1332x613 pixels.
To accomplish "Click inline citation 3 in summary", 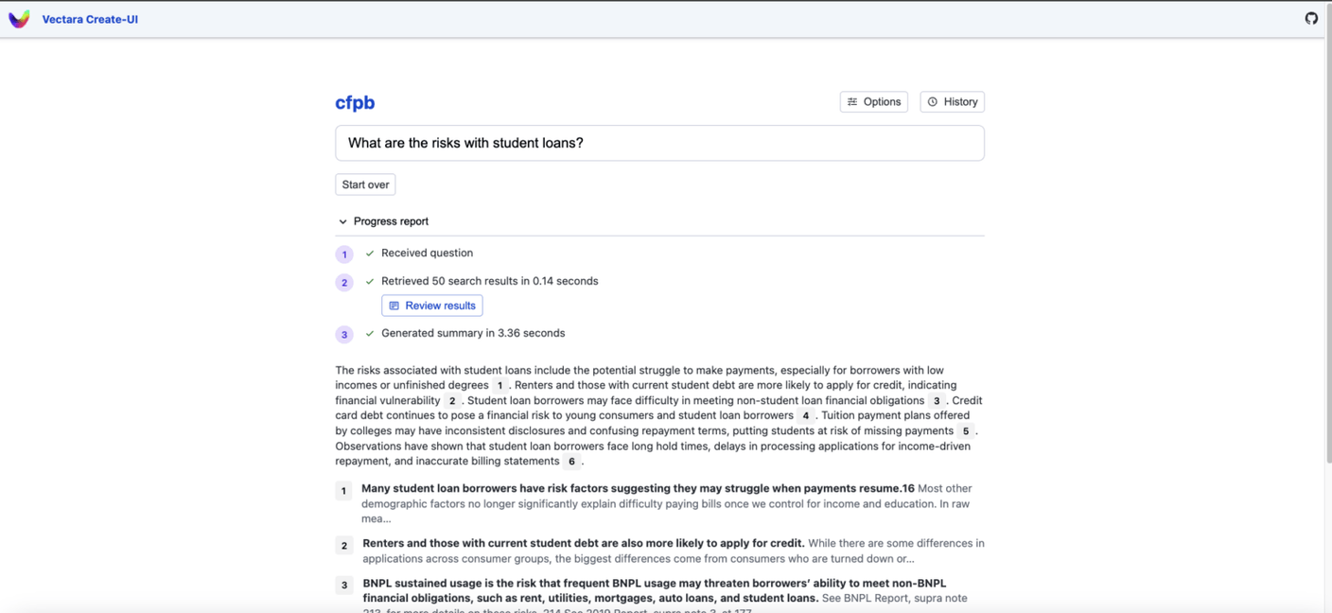I will [937, 401].
